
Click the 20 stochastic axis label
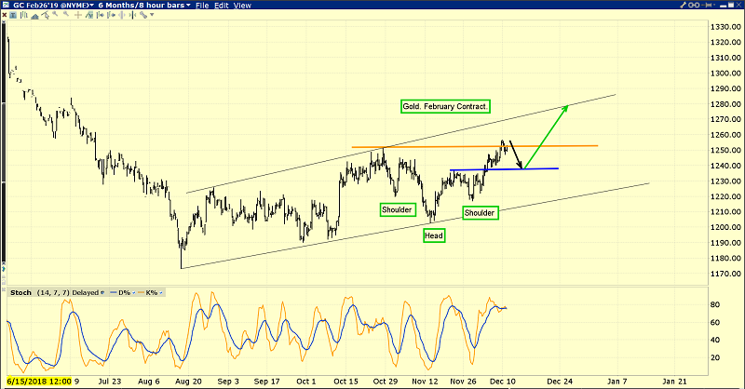pyautogui.click(x=715, y=357)
